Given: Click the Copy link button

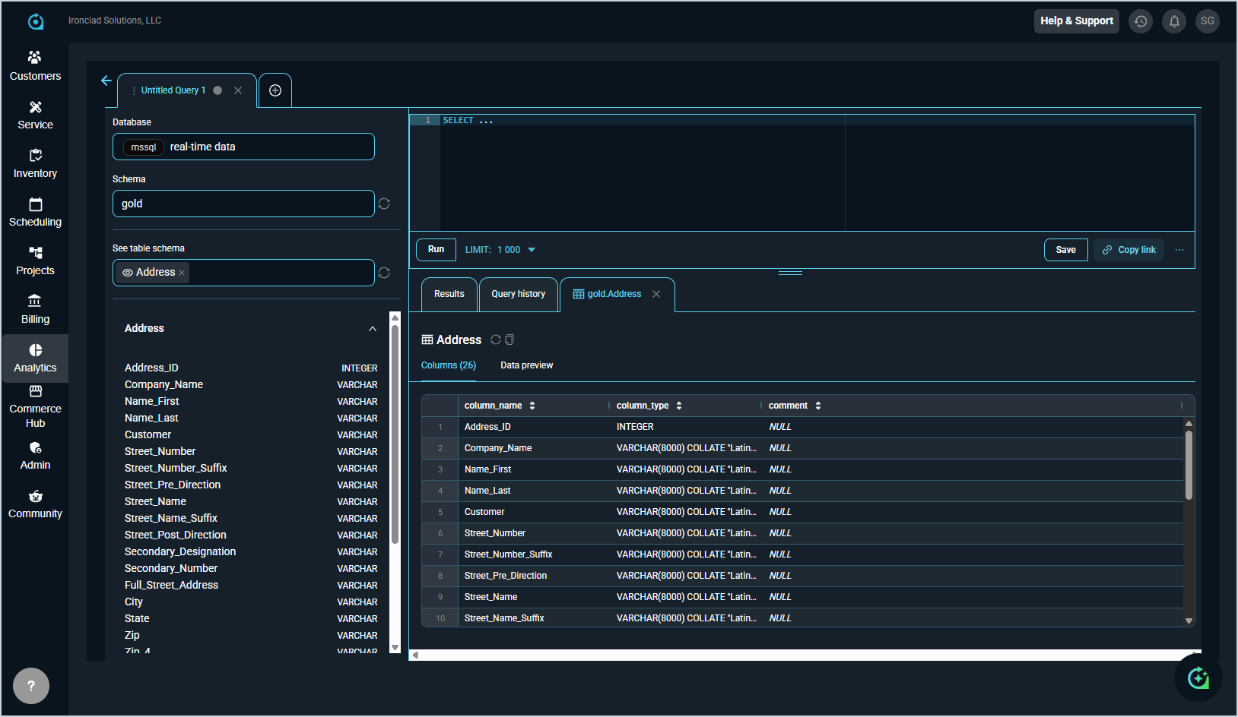Looking at the screenshot, I should [x=1128, y=250].
